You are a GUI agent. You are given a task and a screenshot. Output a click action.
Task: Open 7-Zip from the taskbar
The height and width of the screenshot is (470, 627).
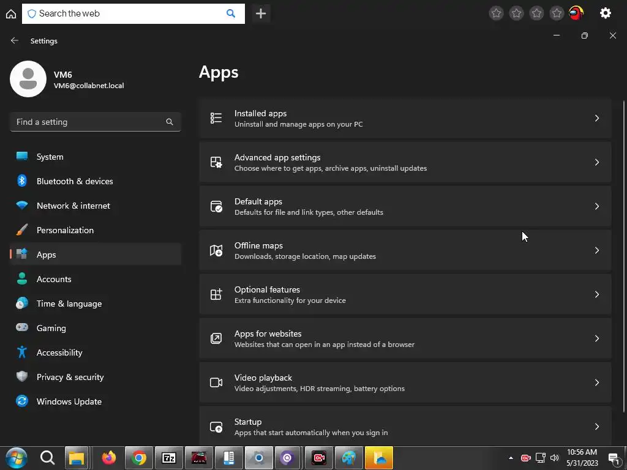169,458
